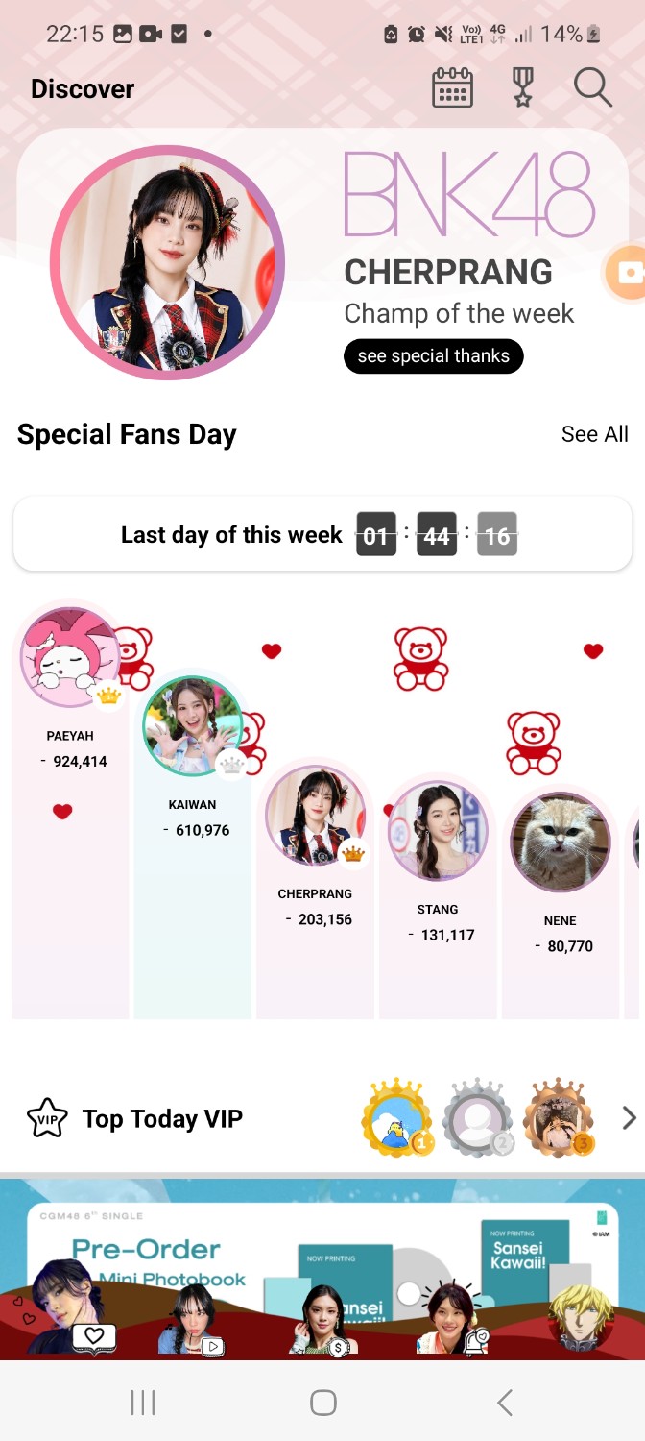Tap the floating orange camera icon
Viewport: 645px width, 1441px height.
click(626, 274)
